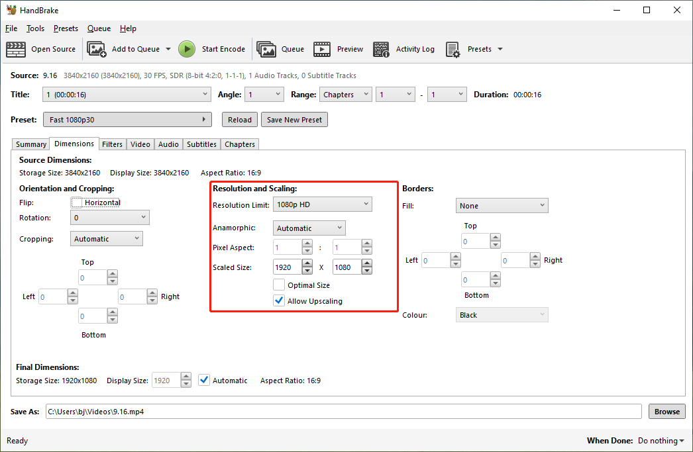693x452 pixels.
Task: Click the green Start Encode play icon
Action: coord(187,49)
